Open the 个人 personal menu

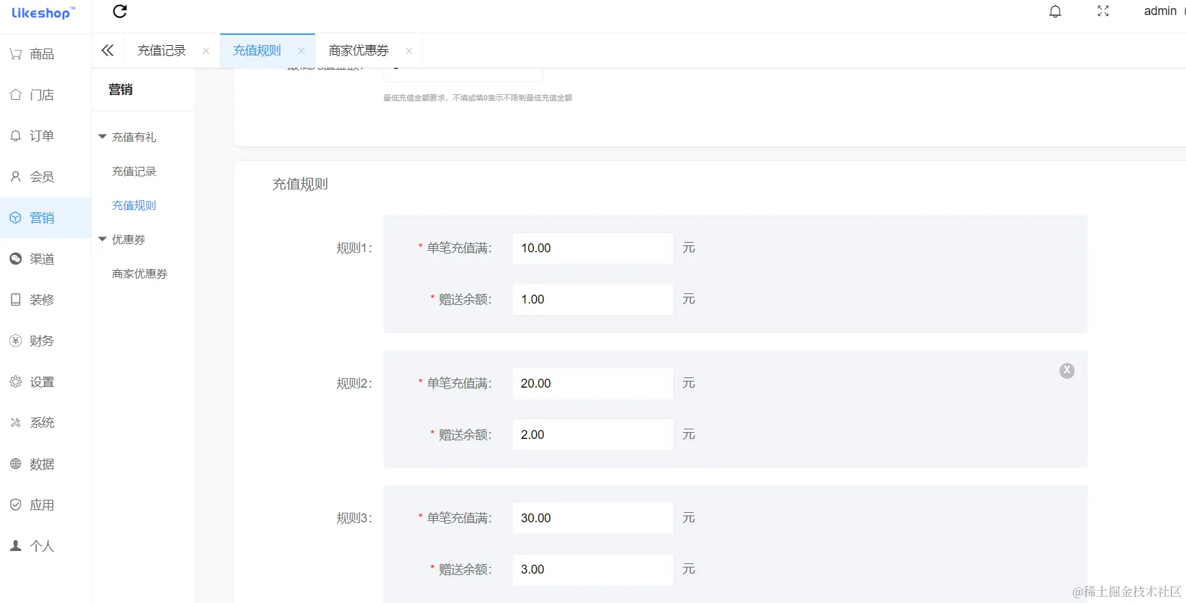pos(45,546)
